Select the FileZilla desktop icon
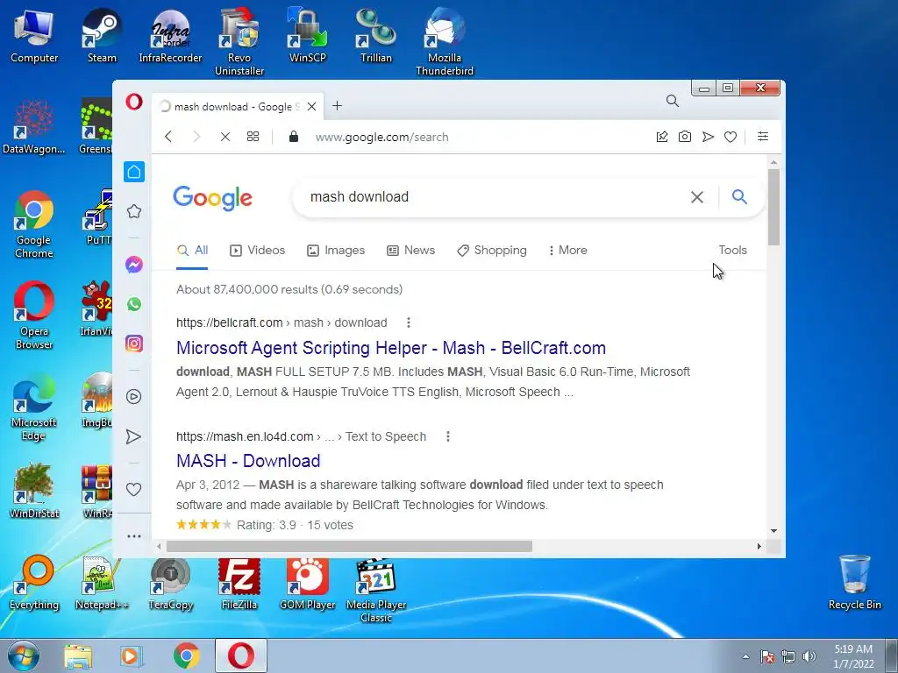Image resolution: width=898 pixels, height=673 pixels. coord(239,584)
